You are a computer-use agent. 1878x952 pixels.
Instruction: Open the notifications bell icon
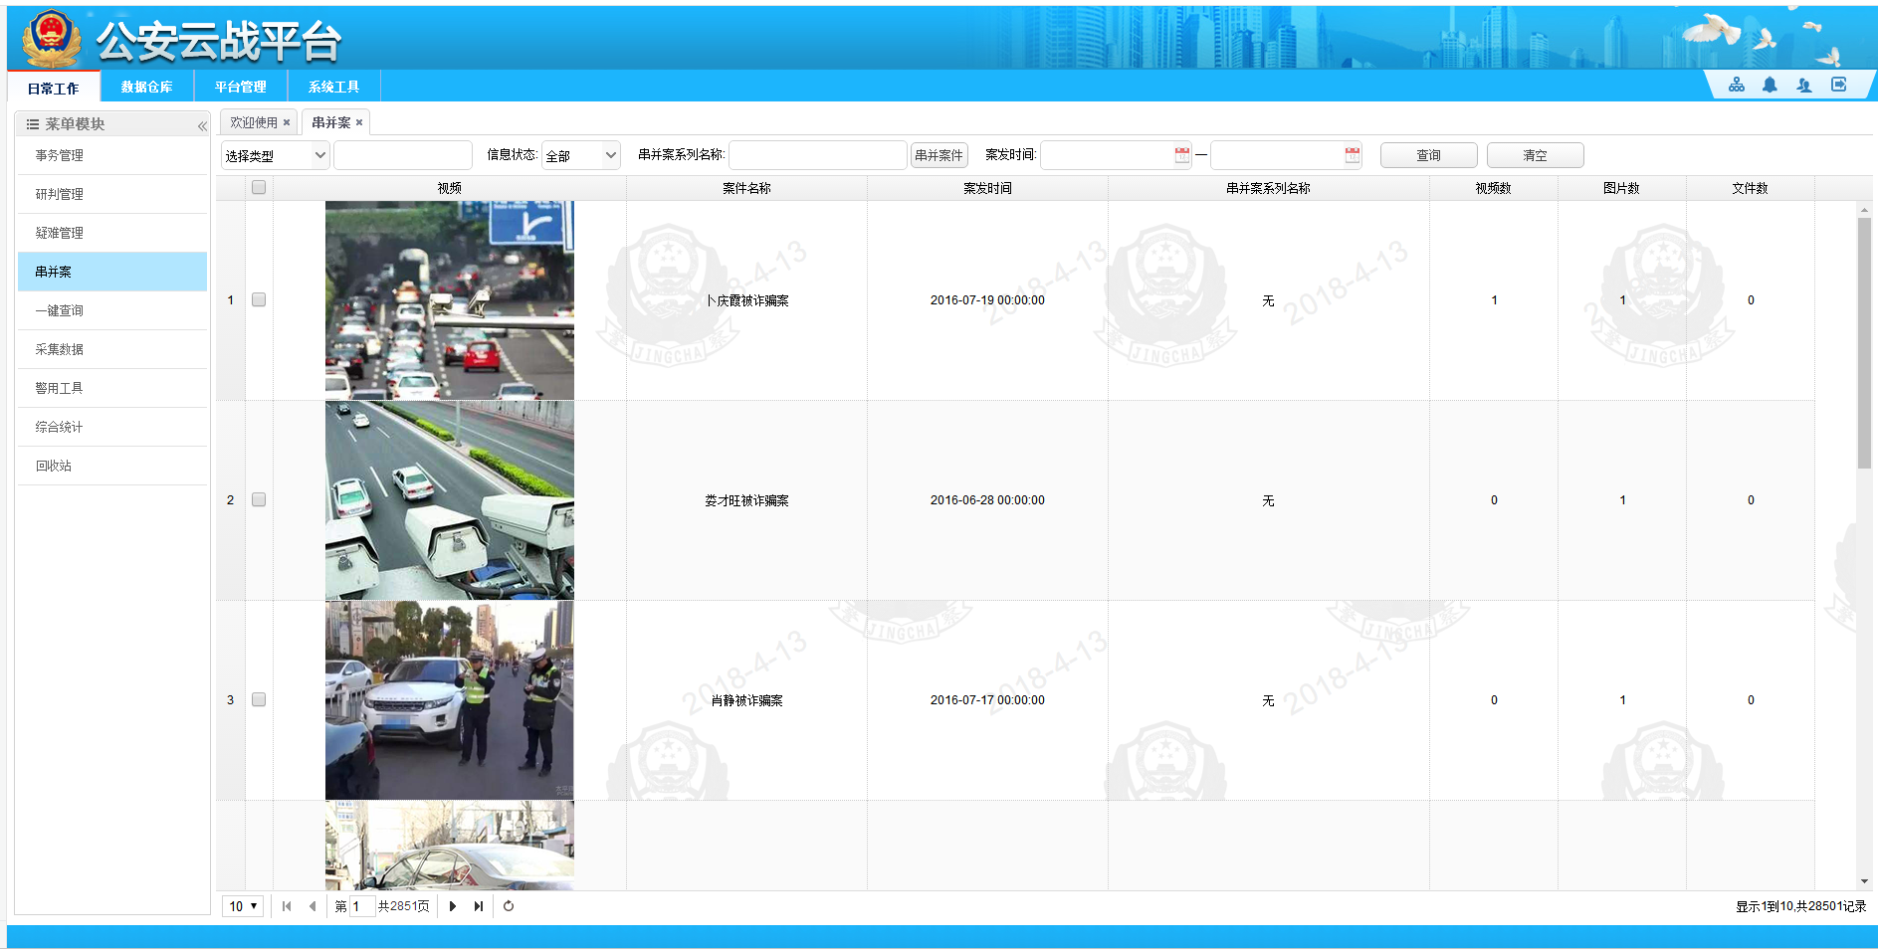1770,85
